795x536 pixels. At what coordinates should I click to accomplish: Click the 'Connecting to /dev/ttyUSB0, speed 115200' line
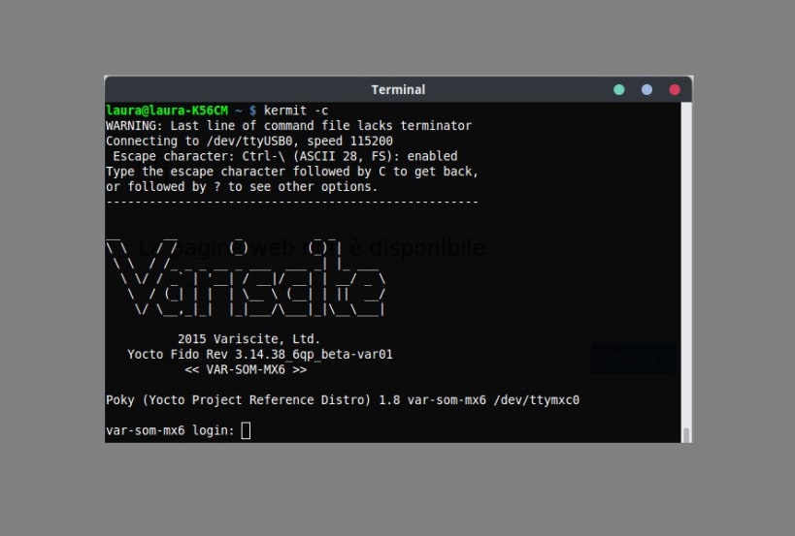pyautogui.click(x=248, y=141)
